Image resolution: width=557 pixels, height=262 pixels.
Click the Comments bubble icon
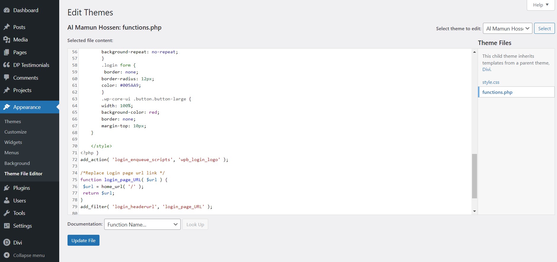[x=7, y=78]
